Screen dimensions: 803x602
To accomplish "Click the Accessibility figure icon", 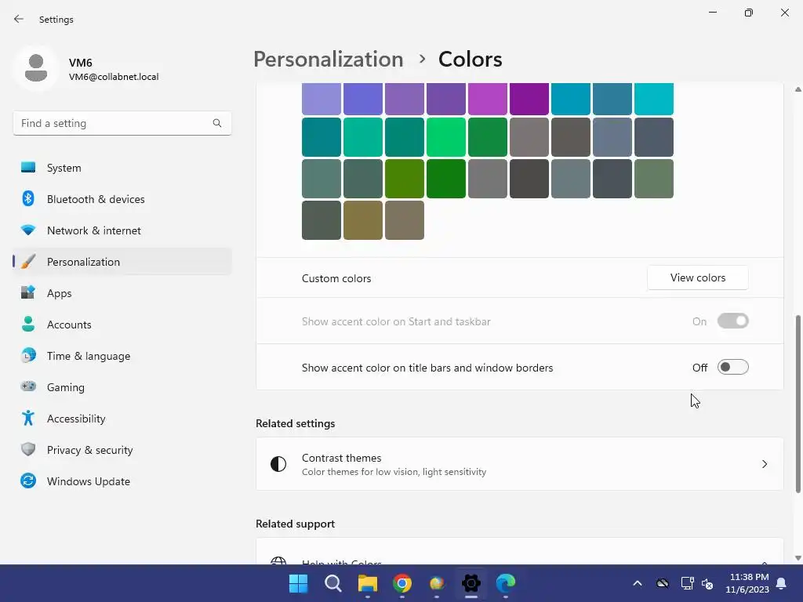I will point(28,419).
